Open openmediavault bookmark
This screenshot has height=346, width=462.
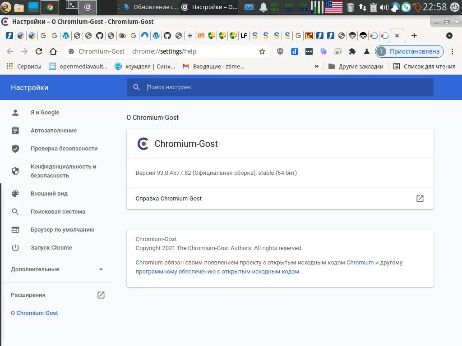[x=79, y=66]
